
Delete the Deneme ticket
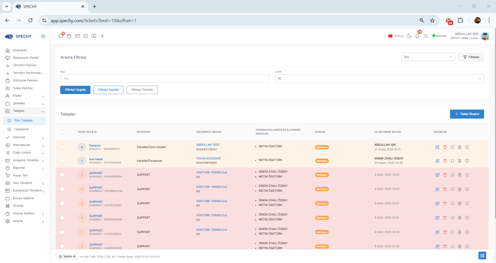tap(445, 147)
